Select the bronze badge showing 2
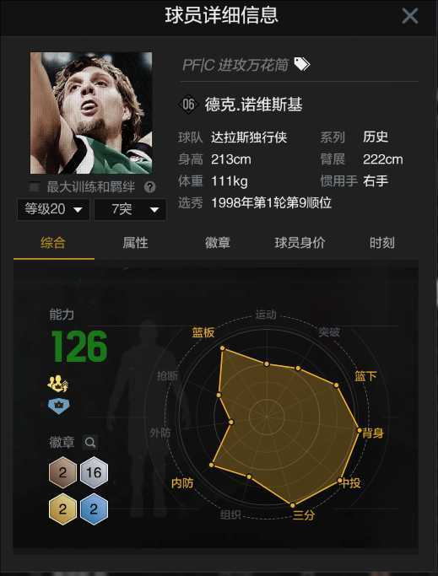 (x=63, y=472)
